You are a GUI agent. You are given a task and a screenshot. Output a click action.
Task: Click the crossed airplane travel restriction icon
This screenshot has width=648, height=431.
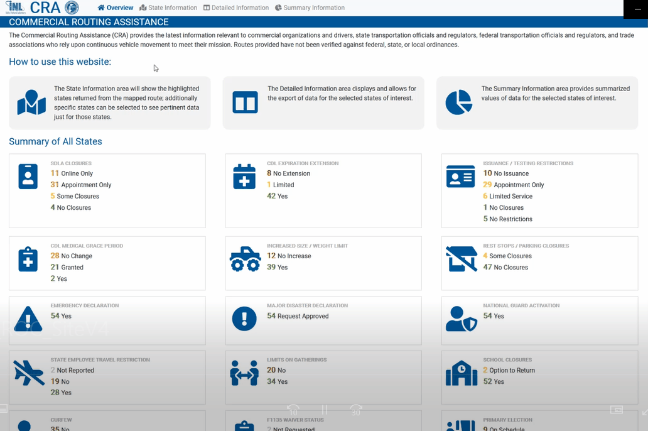(28, 373)
